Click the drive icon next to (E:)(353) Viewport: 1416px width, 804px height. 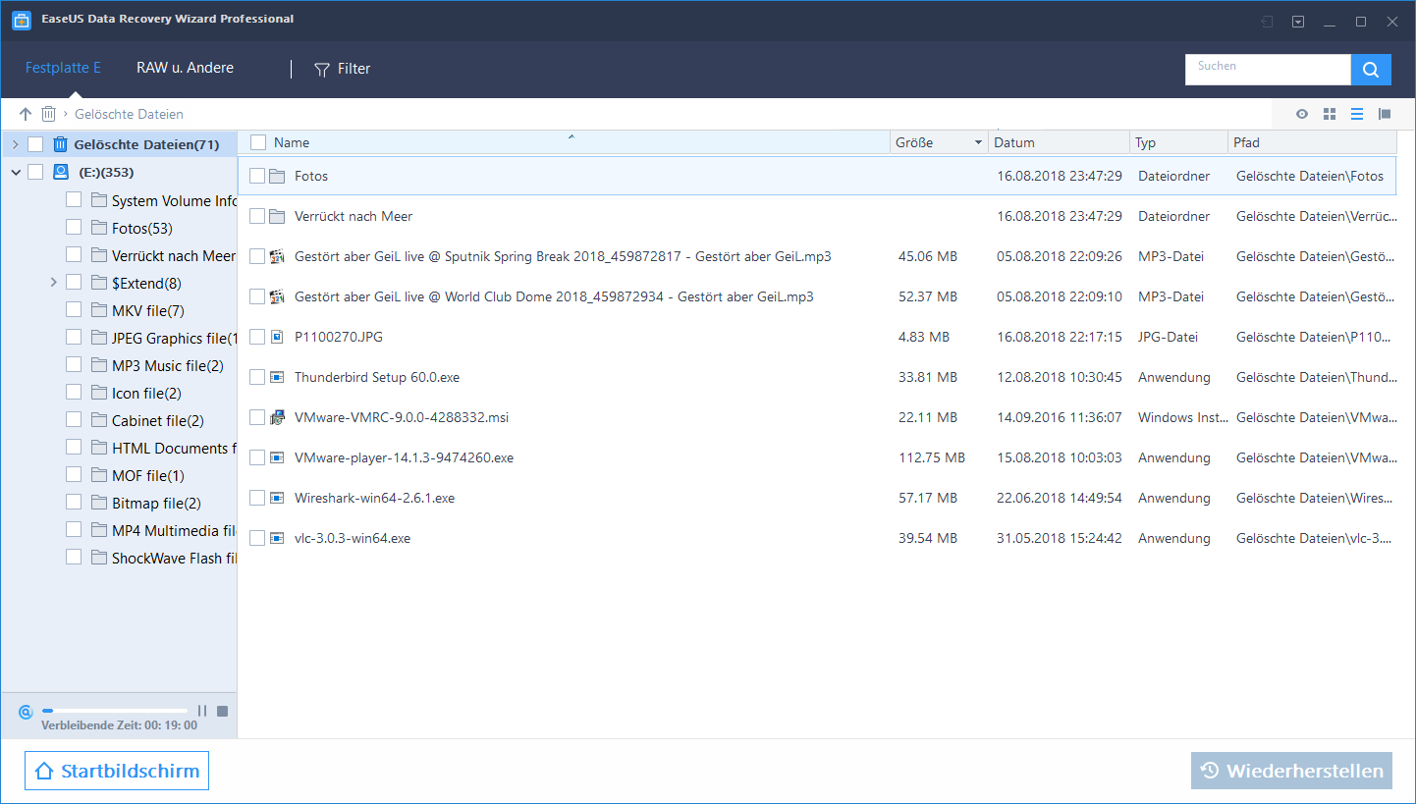(61, 172)
